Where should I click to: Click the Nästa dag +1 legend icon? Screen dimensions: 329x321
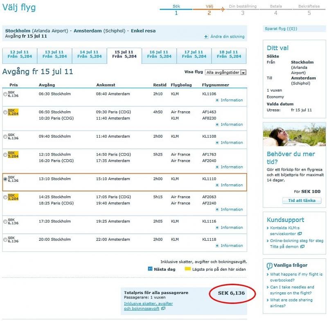150,269
